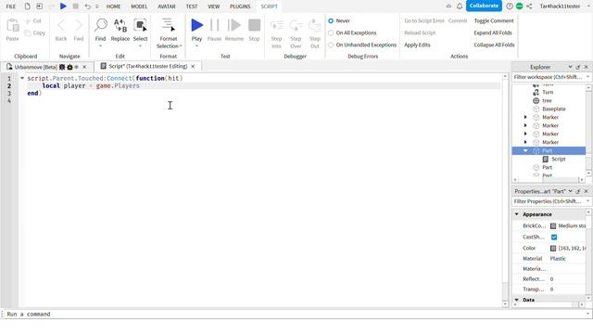This screenshot has width=593, height=334.
Task: Select Baseplate in Explorer tree
Action: (x=554, y=109)
